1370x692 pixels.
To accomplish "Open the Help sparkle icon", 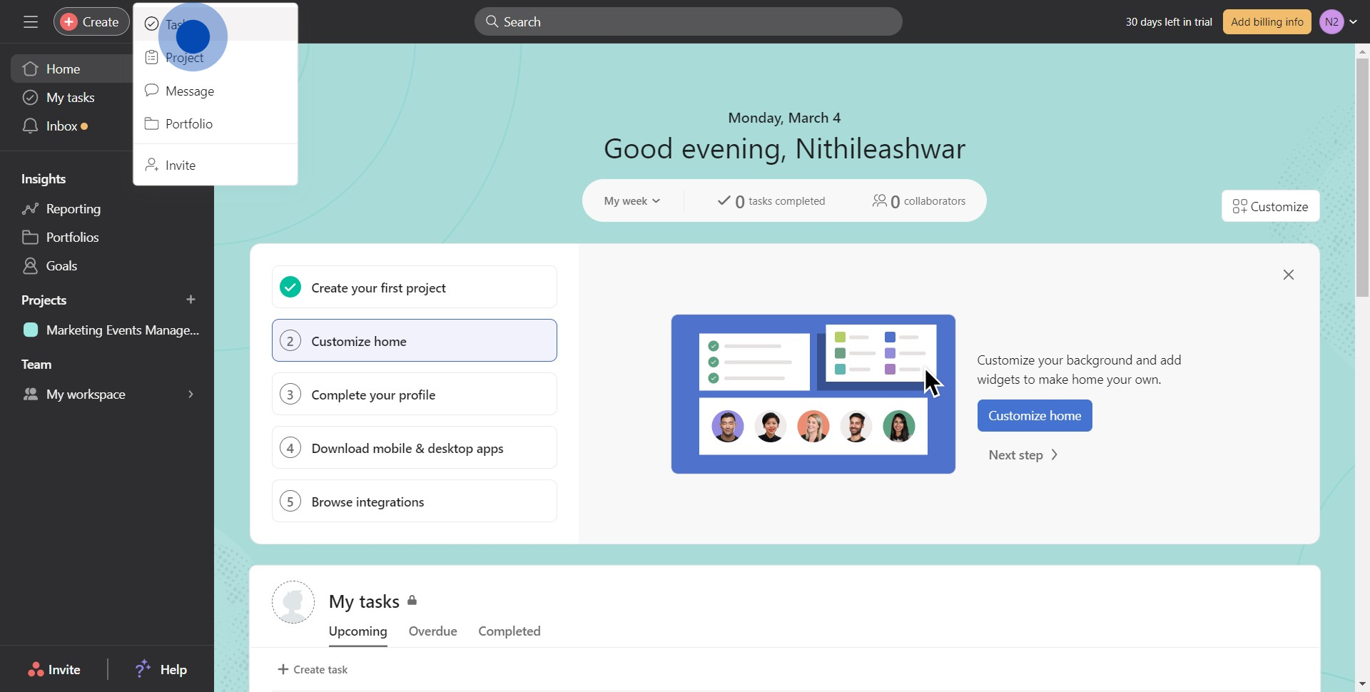I will [x=143, y=668].
